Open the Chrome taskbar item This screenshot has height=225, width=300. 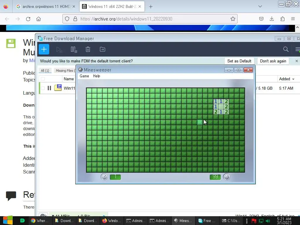(x=40, y=221)
